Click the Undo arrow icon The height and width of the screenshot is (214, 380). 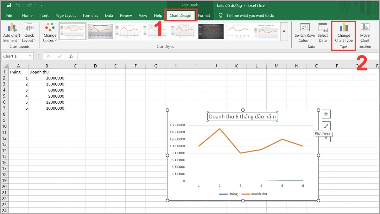coord(18,5)
